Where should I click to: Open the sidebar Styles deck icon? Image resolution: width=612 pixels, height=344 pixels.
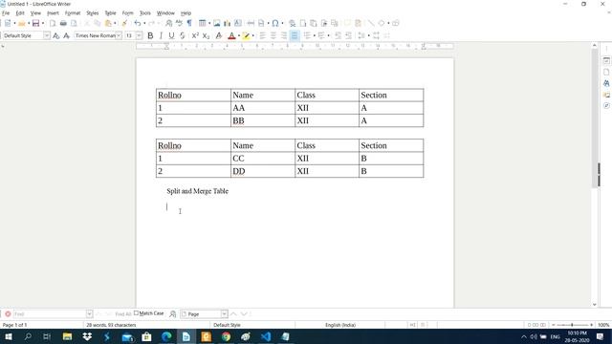click(x=606, y=83)
